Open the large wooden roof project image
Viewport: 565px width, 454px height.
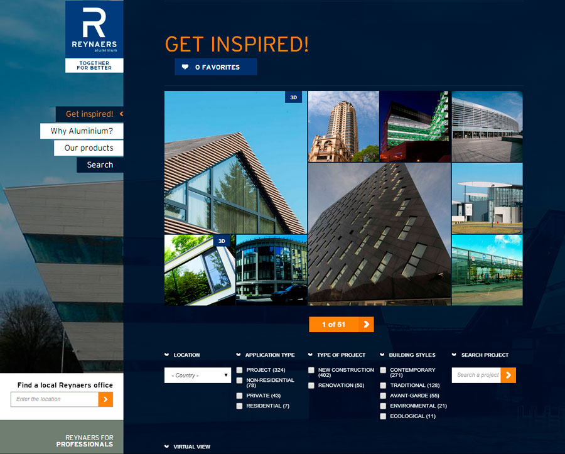[235, 163]
